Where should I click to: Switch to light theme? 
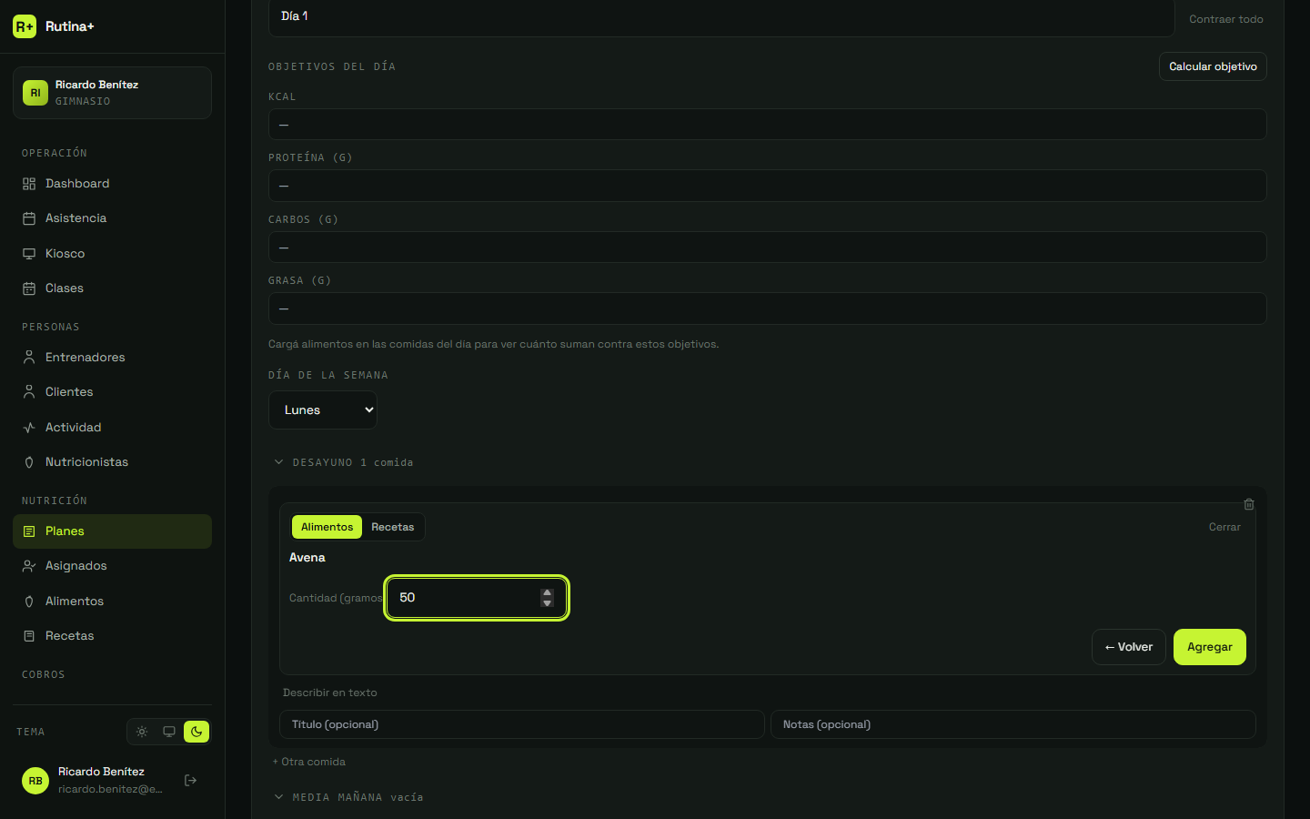tap(142, 732)
